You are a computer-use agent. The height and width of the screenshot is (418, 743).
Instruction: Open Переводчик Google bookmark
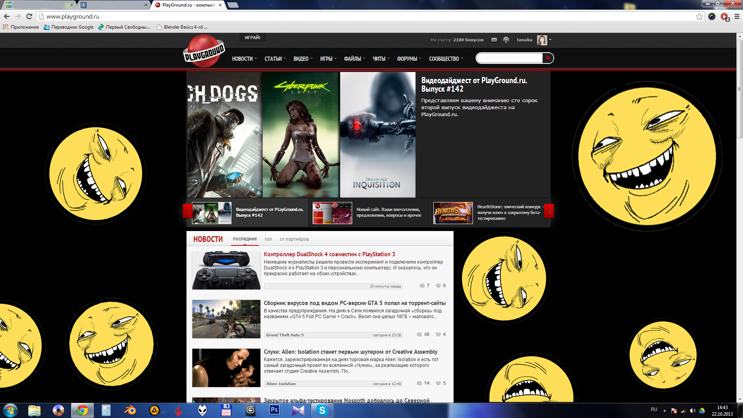point(68,27)
